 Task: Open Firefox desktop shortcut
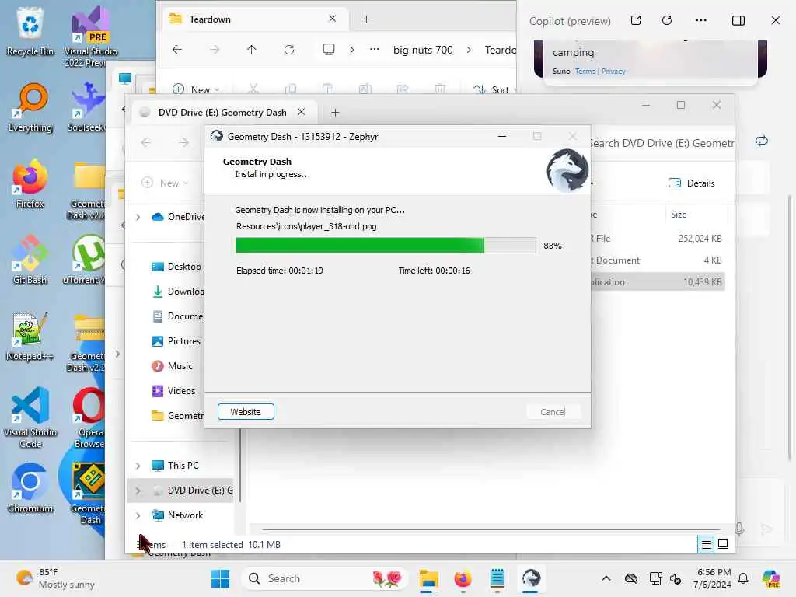pos(30,183)
